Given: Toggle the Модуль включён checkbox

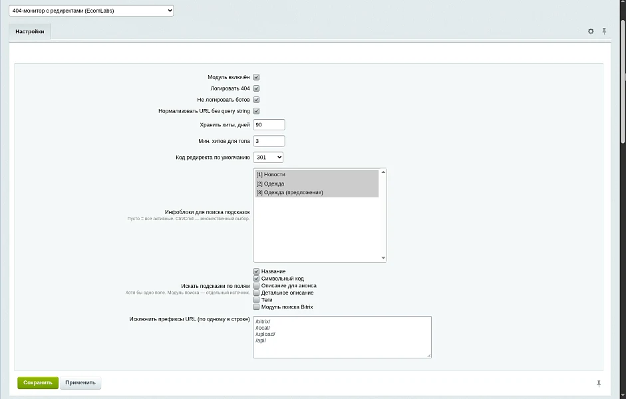Looking at the screenshot, I should 256,77.
